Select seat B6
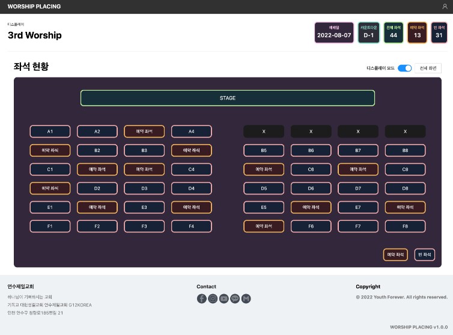 311,151
